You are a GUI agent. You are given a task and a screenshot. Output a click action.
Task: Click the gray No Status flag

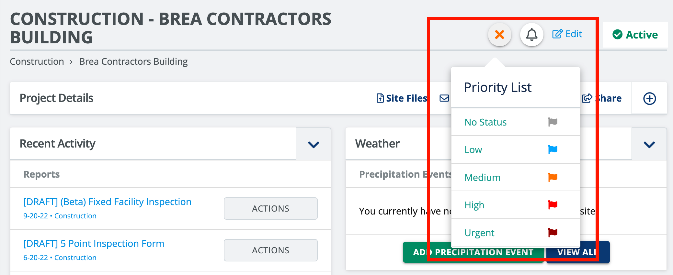[553, 122]
